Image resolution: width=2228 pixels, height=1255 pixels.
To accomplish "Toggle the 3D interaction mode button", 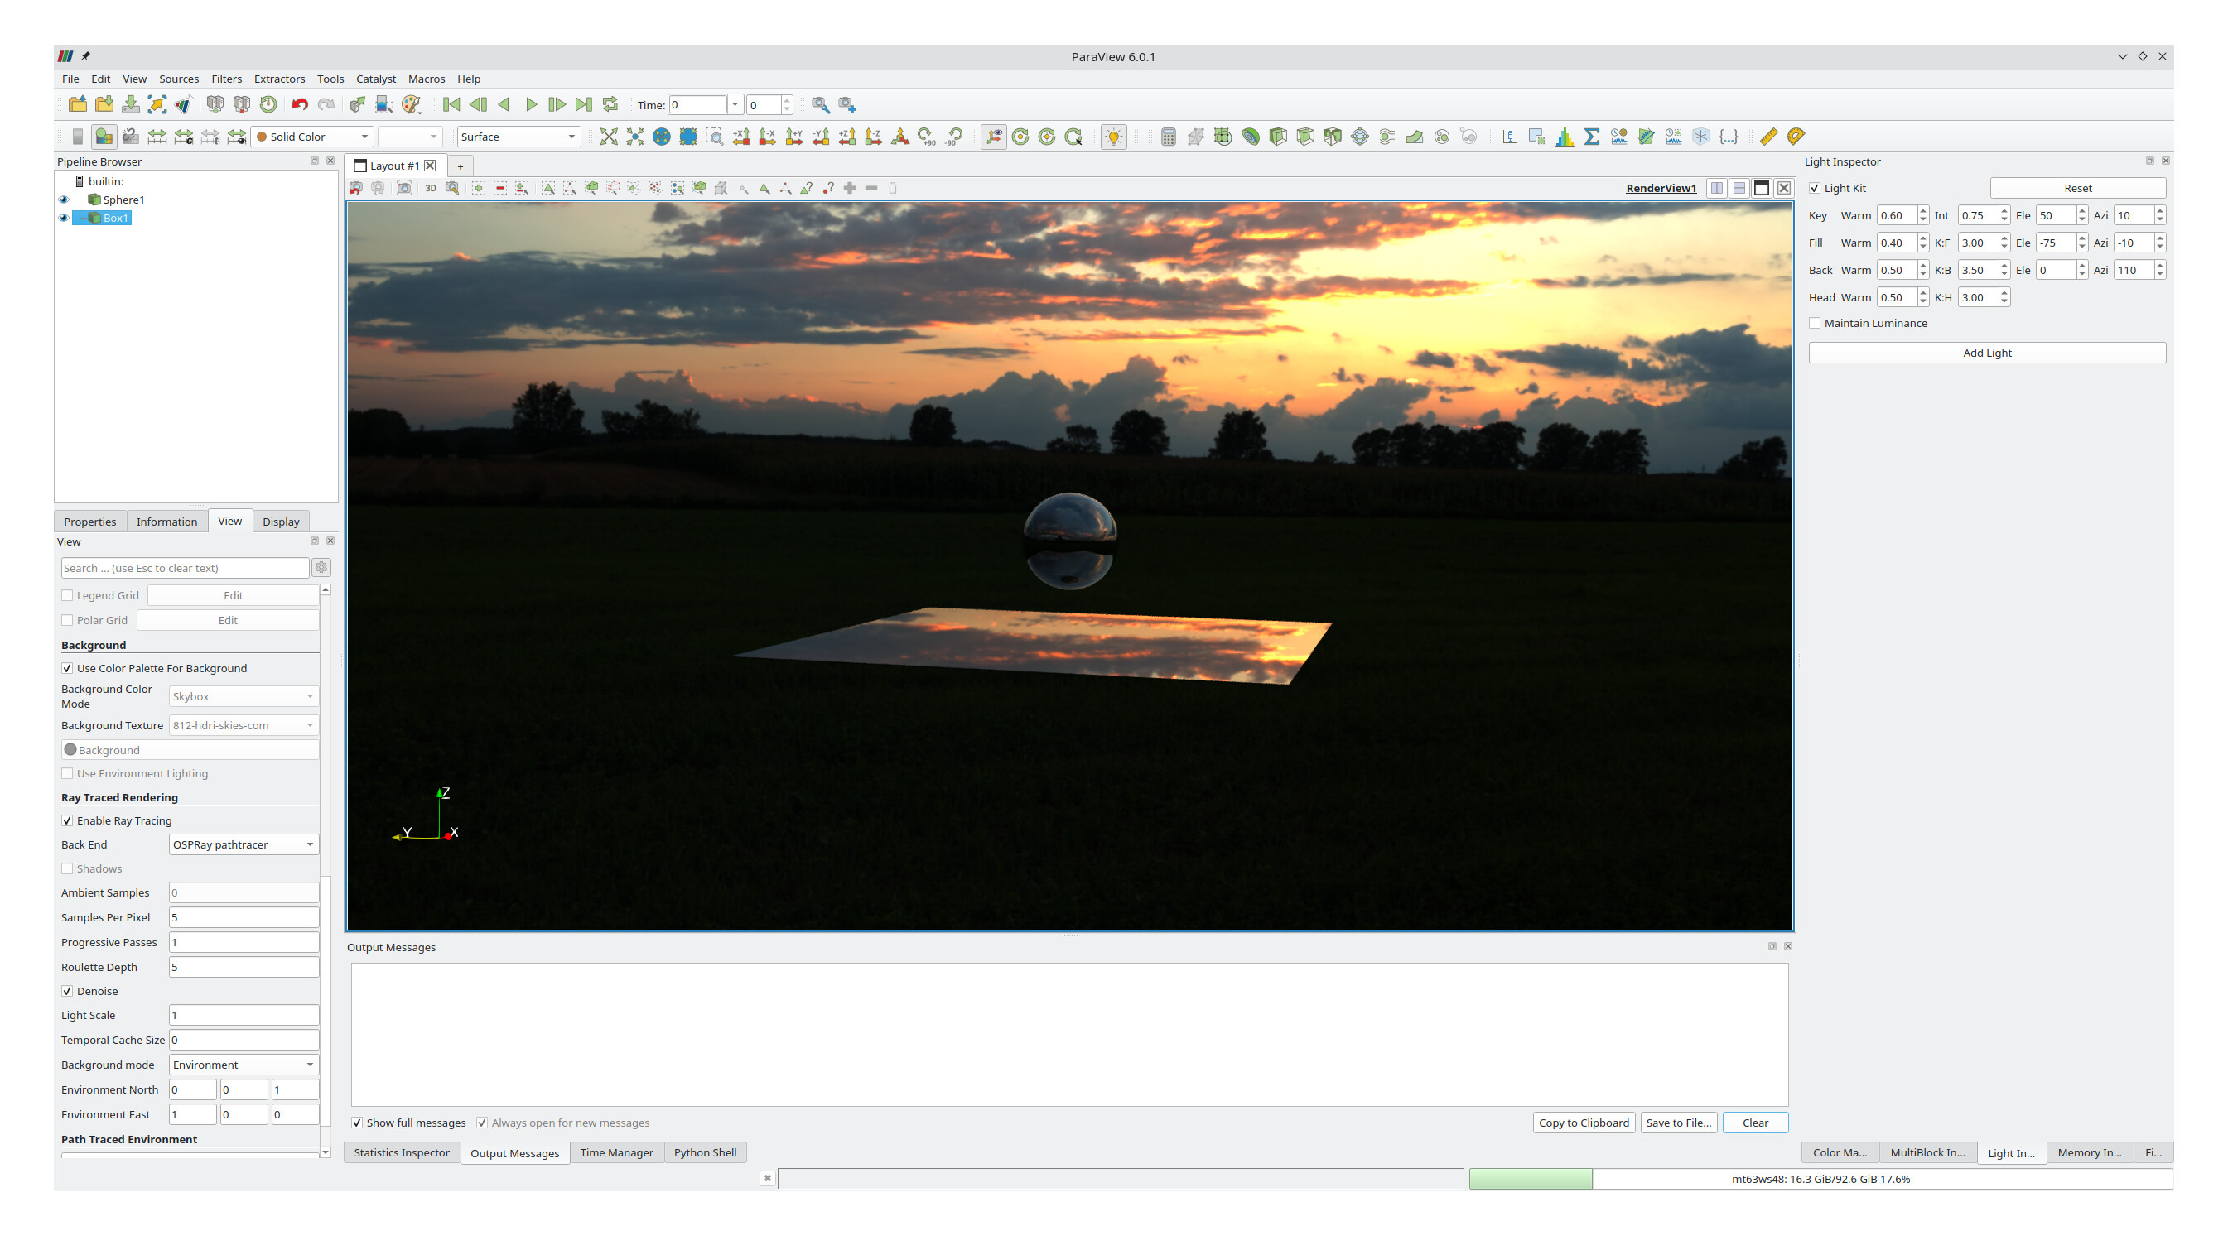I will [430, 189].
